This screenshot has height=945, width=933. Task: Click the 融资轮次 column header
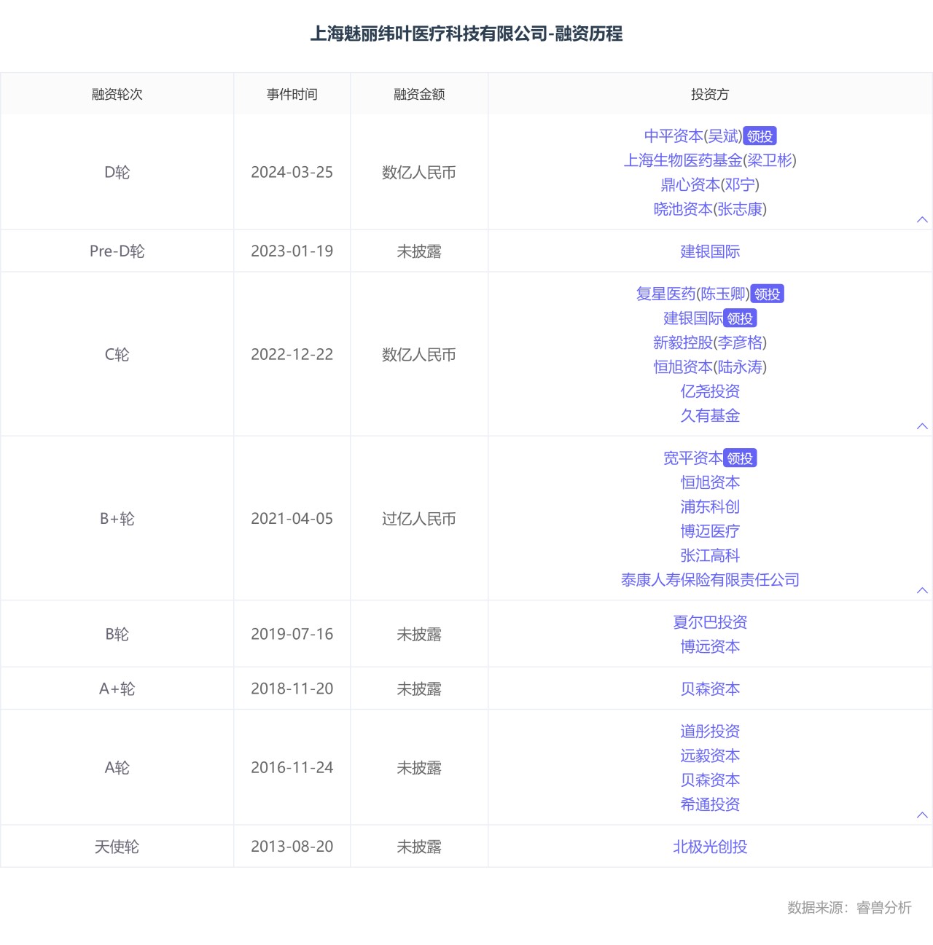[117, 94]
